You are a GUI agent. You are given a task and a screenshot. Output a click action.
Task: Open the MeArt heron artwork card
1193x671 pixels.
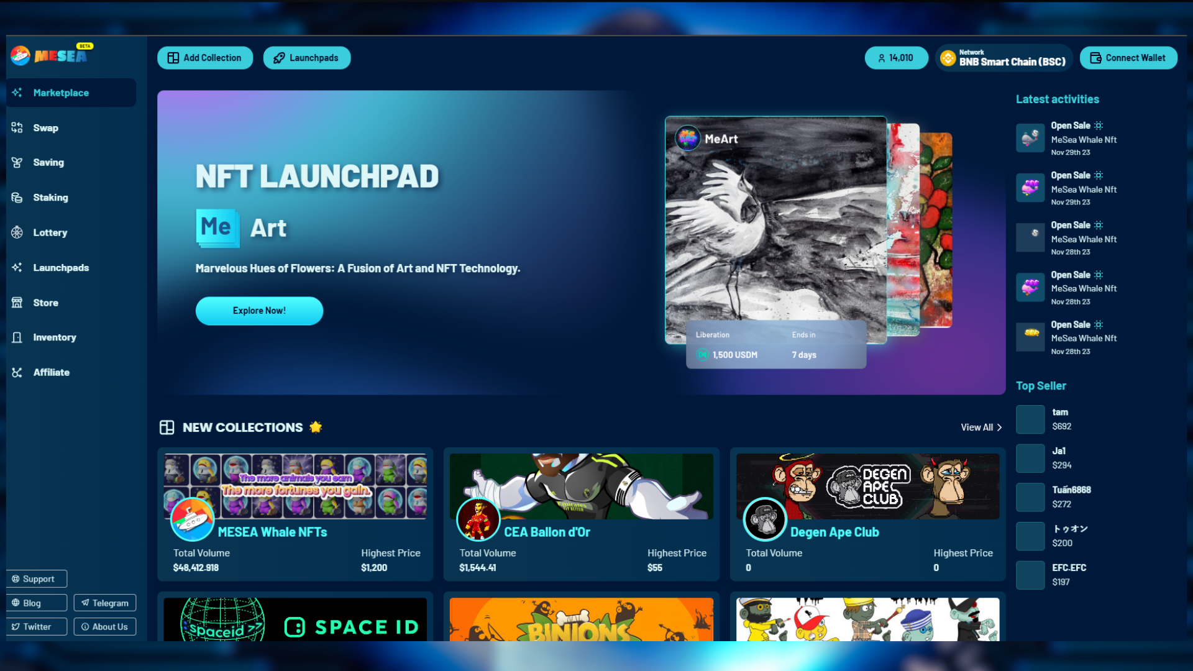click(775, 230)
